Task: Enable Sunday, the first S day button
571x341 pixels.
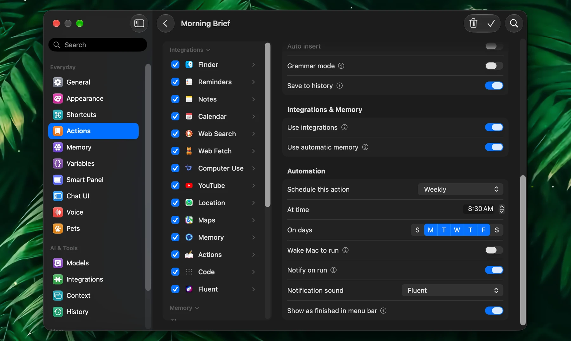Action: 417,230
